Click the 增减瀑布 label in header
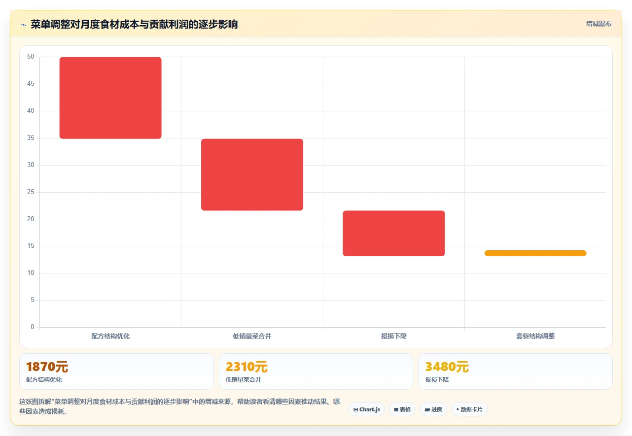Image resolution: width=632 pixels, height=436 pixels. 598,24
